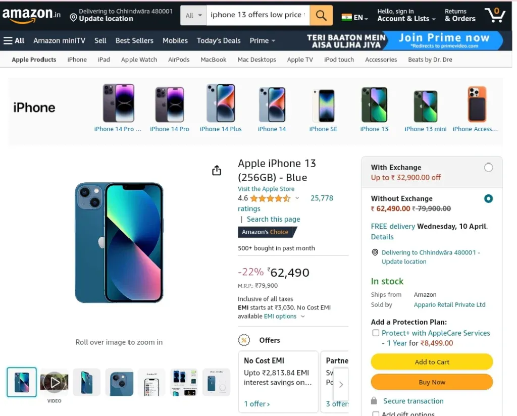Open the hamburger All menu icon
Viewport: 517px width, 416px height.
[x=8, y=40]
